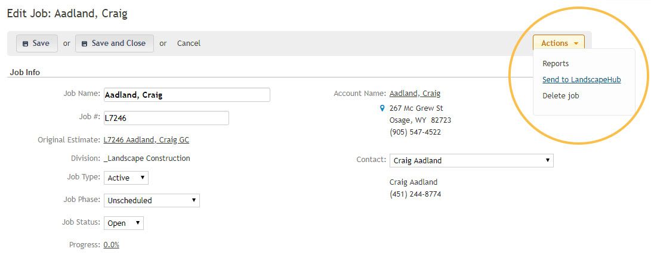Open the Job Status dropdown
The image size is (651, 258).
[x=124, y=223]
